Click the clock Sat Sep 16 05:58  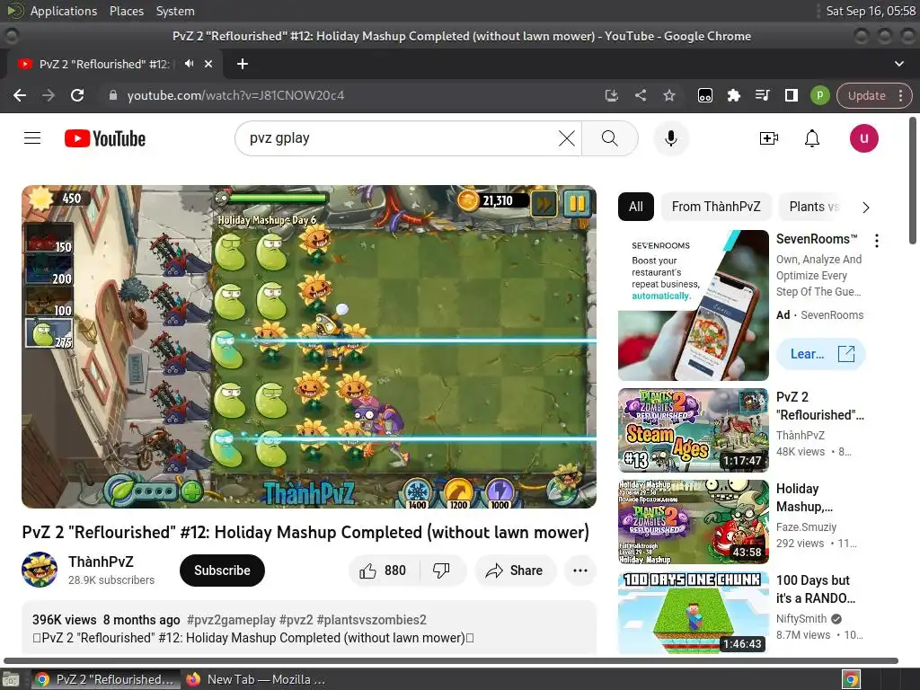point(871,11)
